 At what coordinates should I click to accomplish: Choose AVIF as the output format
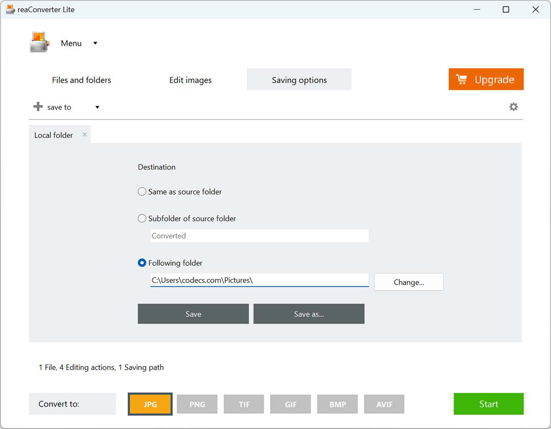click(x=384, y=405)
